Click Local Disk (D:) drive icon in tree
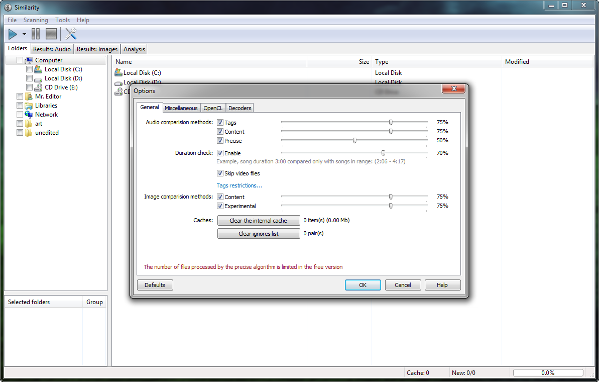This screenshot has width=599, height=382. point(38,79)
